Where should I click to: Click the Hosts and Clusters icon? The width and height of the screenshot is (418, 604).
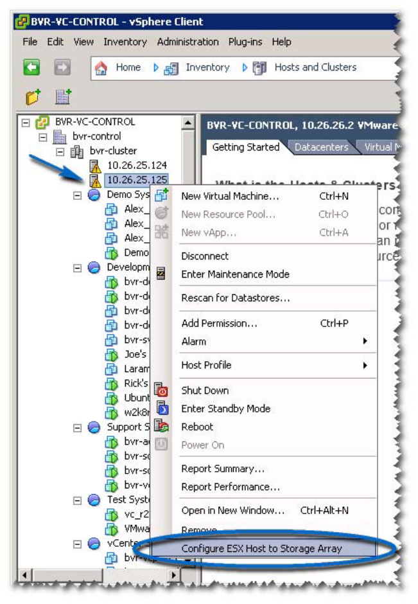click(259, 68)
